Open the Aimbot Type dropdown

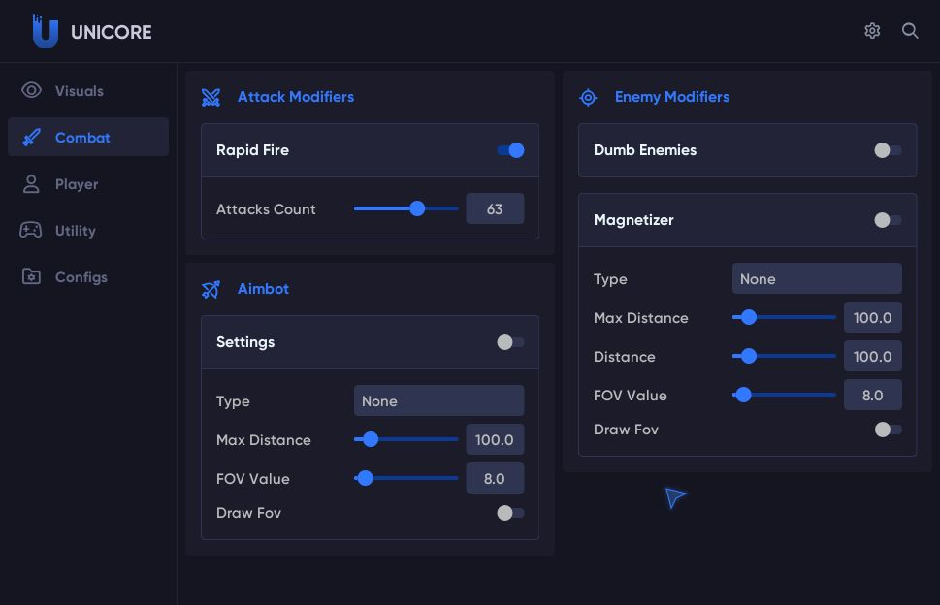click(x=438, y=400)
